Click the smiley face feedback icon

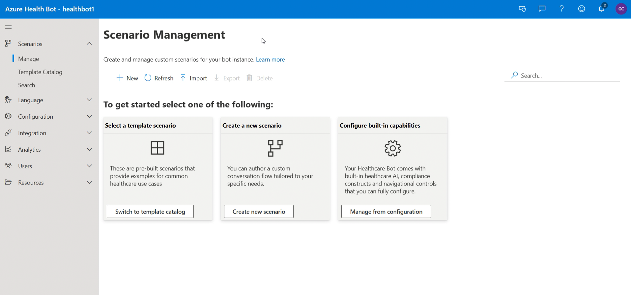(x=582, y=9)
